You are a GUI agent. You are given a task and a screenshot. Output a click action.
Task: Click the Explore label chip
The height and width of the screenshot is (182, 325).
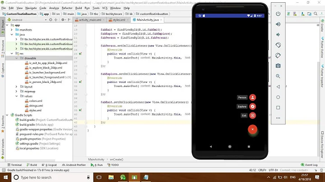point(242,106)
